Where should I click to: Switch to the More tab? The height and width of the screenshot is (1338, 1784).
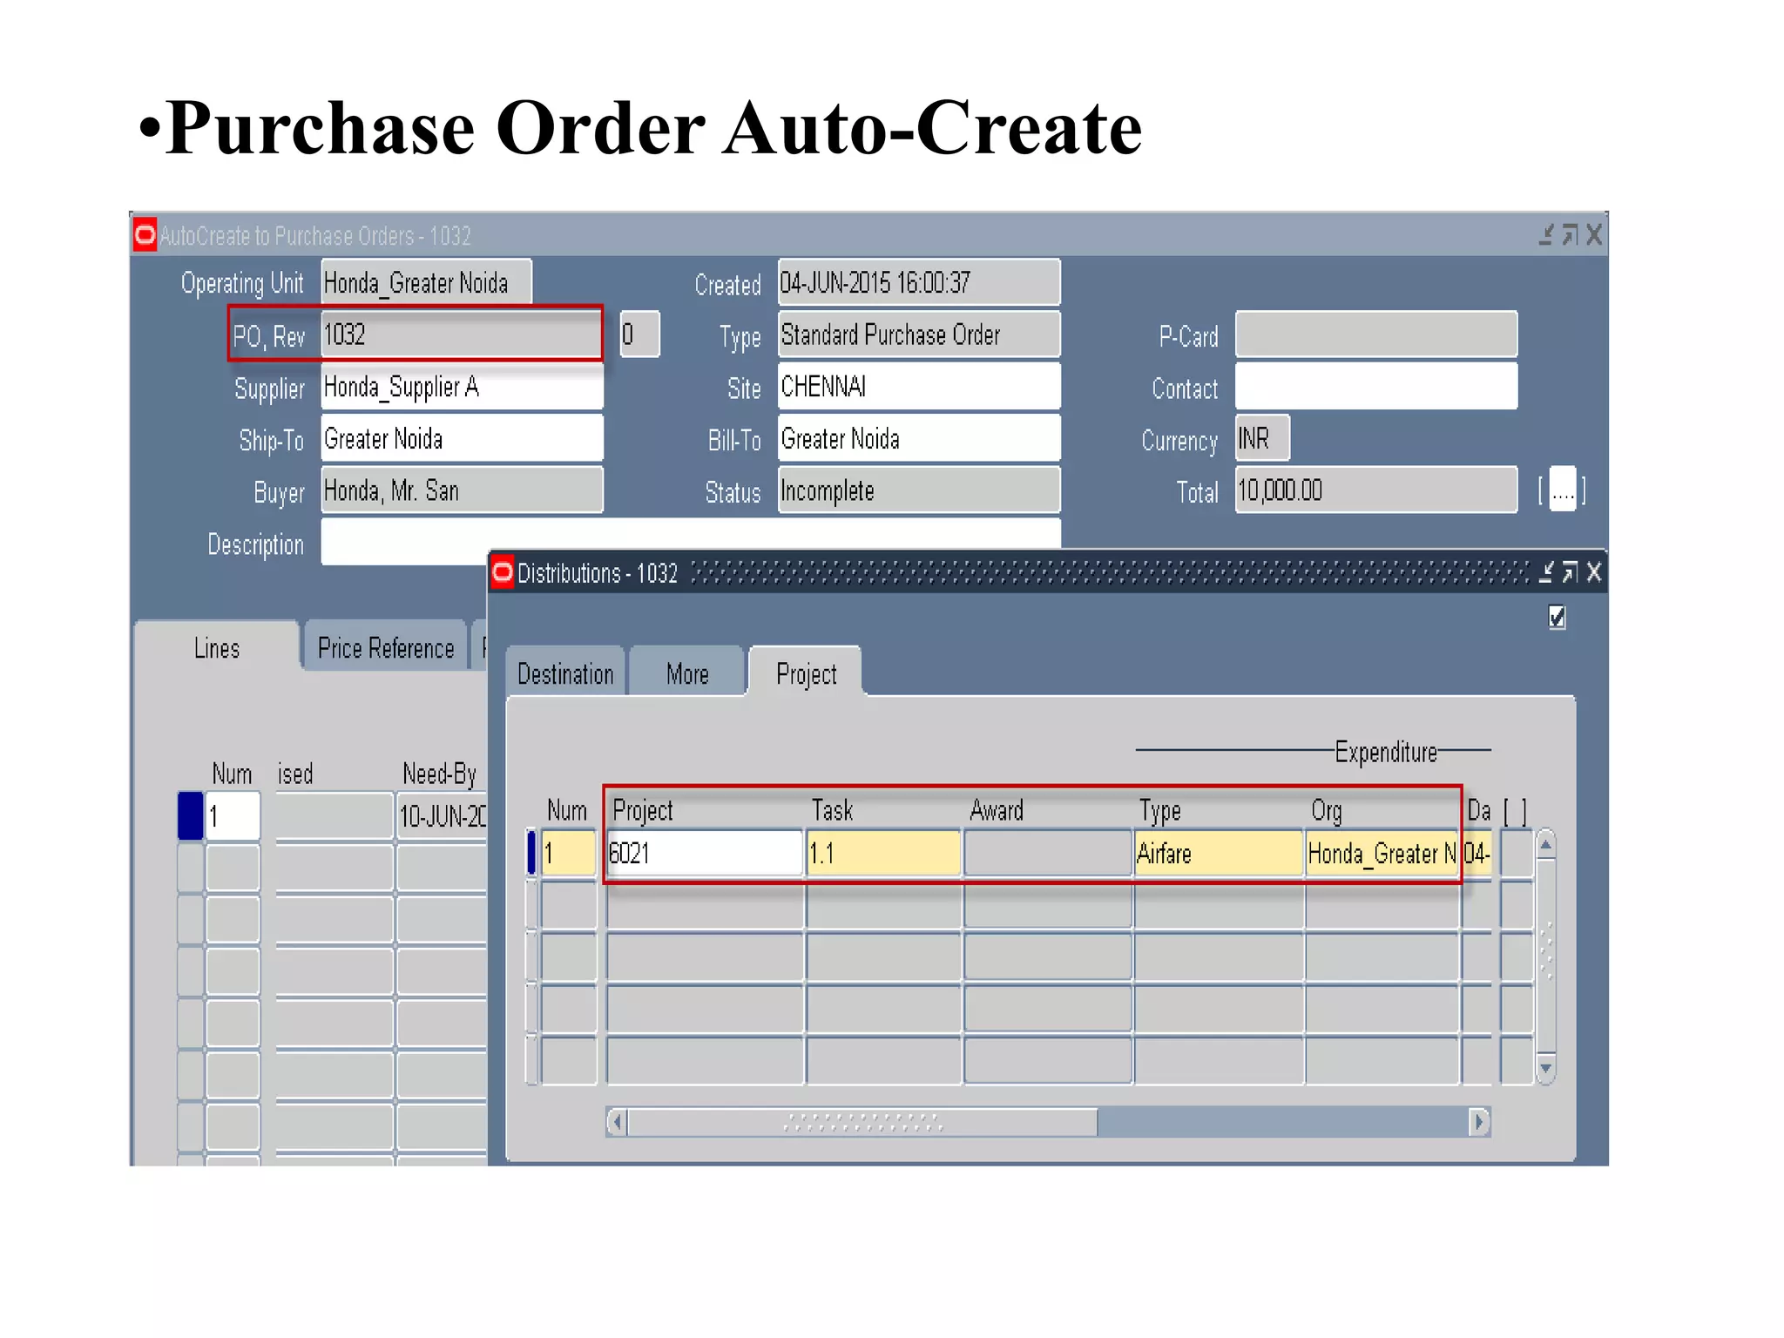[x=687, y=673]
